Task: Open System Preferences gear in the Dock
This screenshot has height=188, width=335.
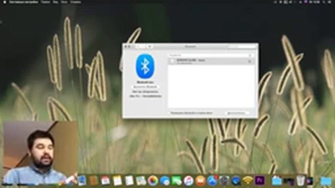Action: (224, 181)
